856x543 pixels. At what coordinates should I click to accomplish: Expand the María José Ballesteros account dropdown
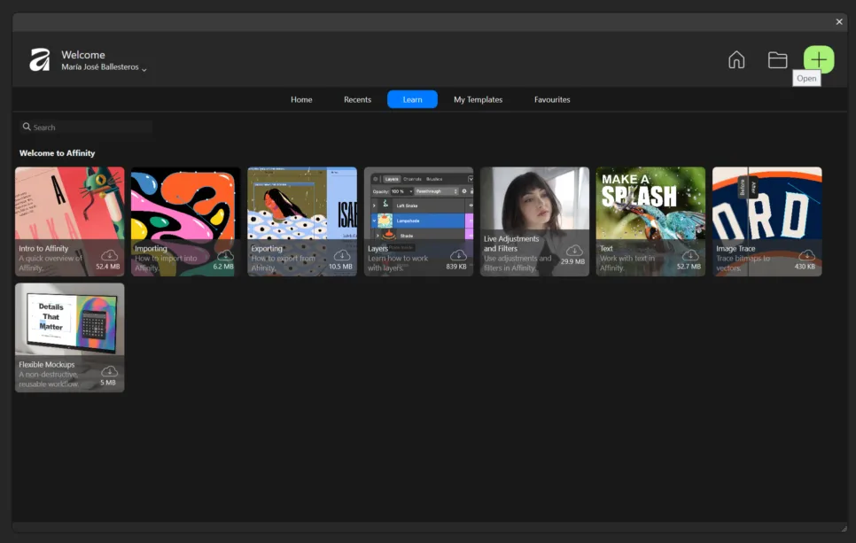click(144, 69)
